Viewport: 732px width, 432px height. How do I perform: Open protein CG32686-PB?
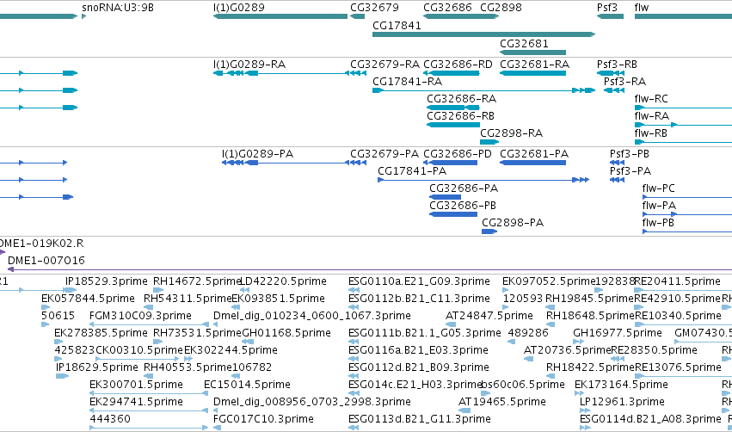point(463,206)
